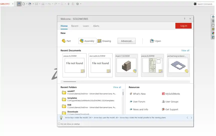Screen dimensions: 216x136
Task: Click the Rebuild traffic-light icon in toolbar
Action: tap(68, 4)
